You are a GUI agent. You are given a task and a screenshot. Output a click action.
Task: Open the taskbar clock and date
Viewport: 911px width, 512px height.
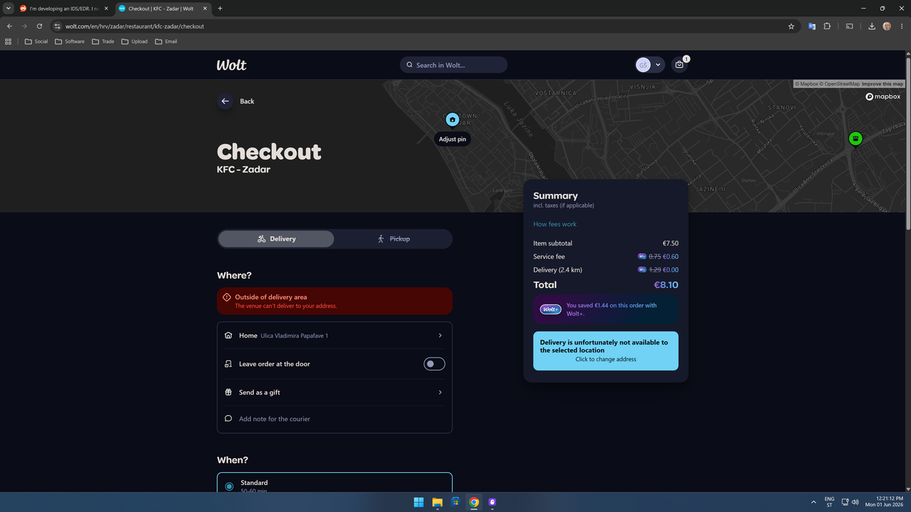point(885,502)
